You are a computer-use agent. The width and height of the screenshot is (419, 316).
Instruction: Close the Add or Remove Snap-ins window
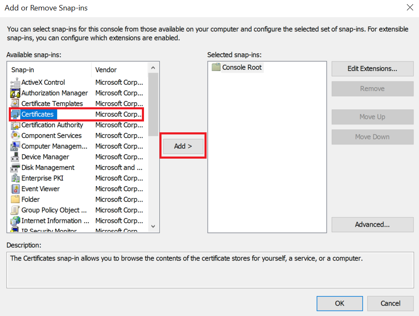tap(410, 8)
